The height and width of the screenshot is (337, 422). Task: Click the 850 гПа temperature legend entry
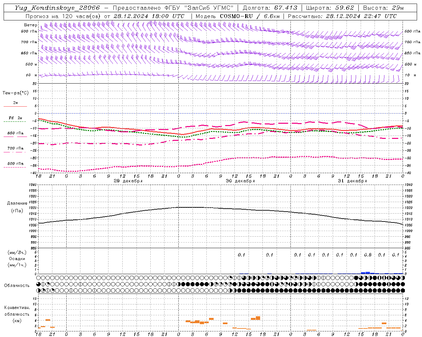point(15,133)
